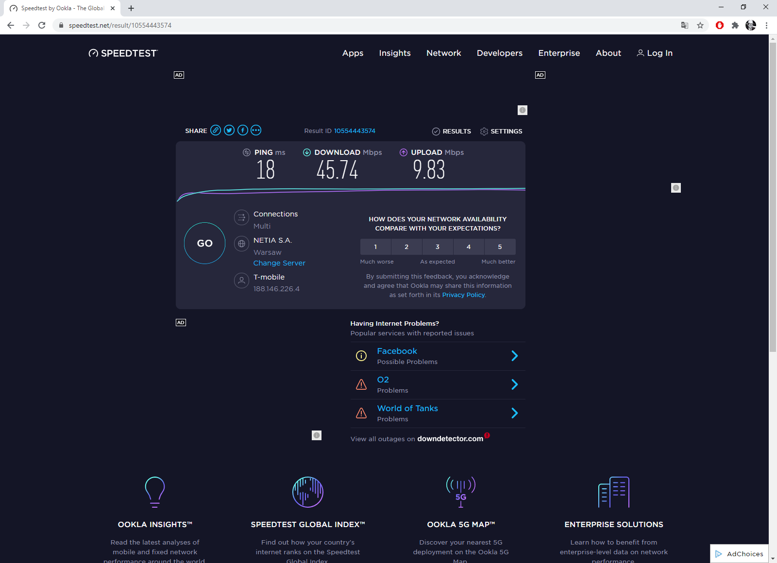The height and width of the screenshot is (563, 777).
Task: View site information padlock icon
Action: point(61,25)
